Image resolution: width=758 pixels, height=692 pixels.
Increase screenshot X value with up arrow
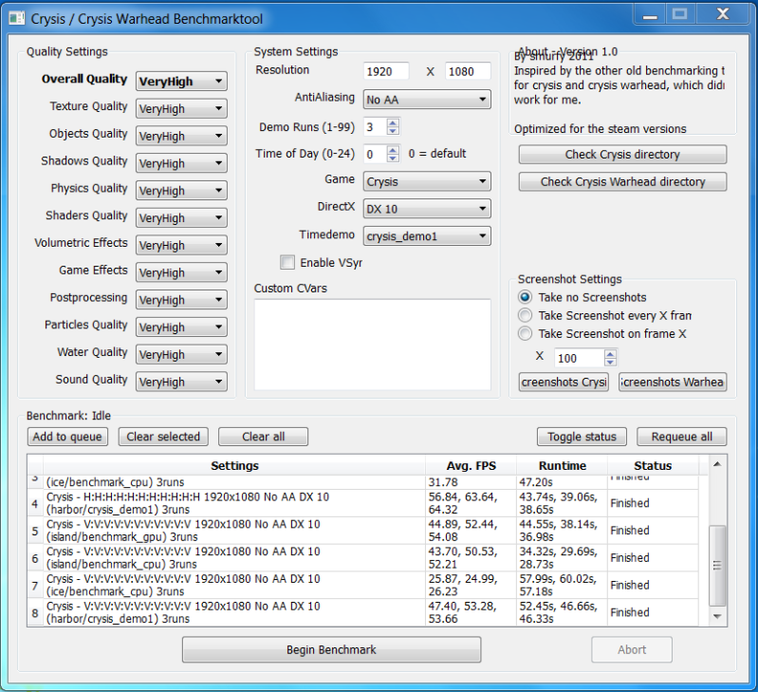(610, 354)
